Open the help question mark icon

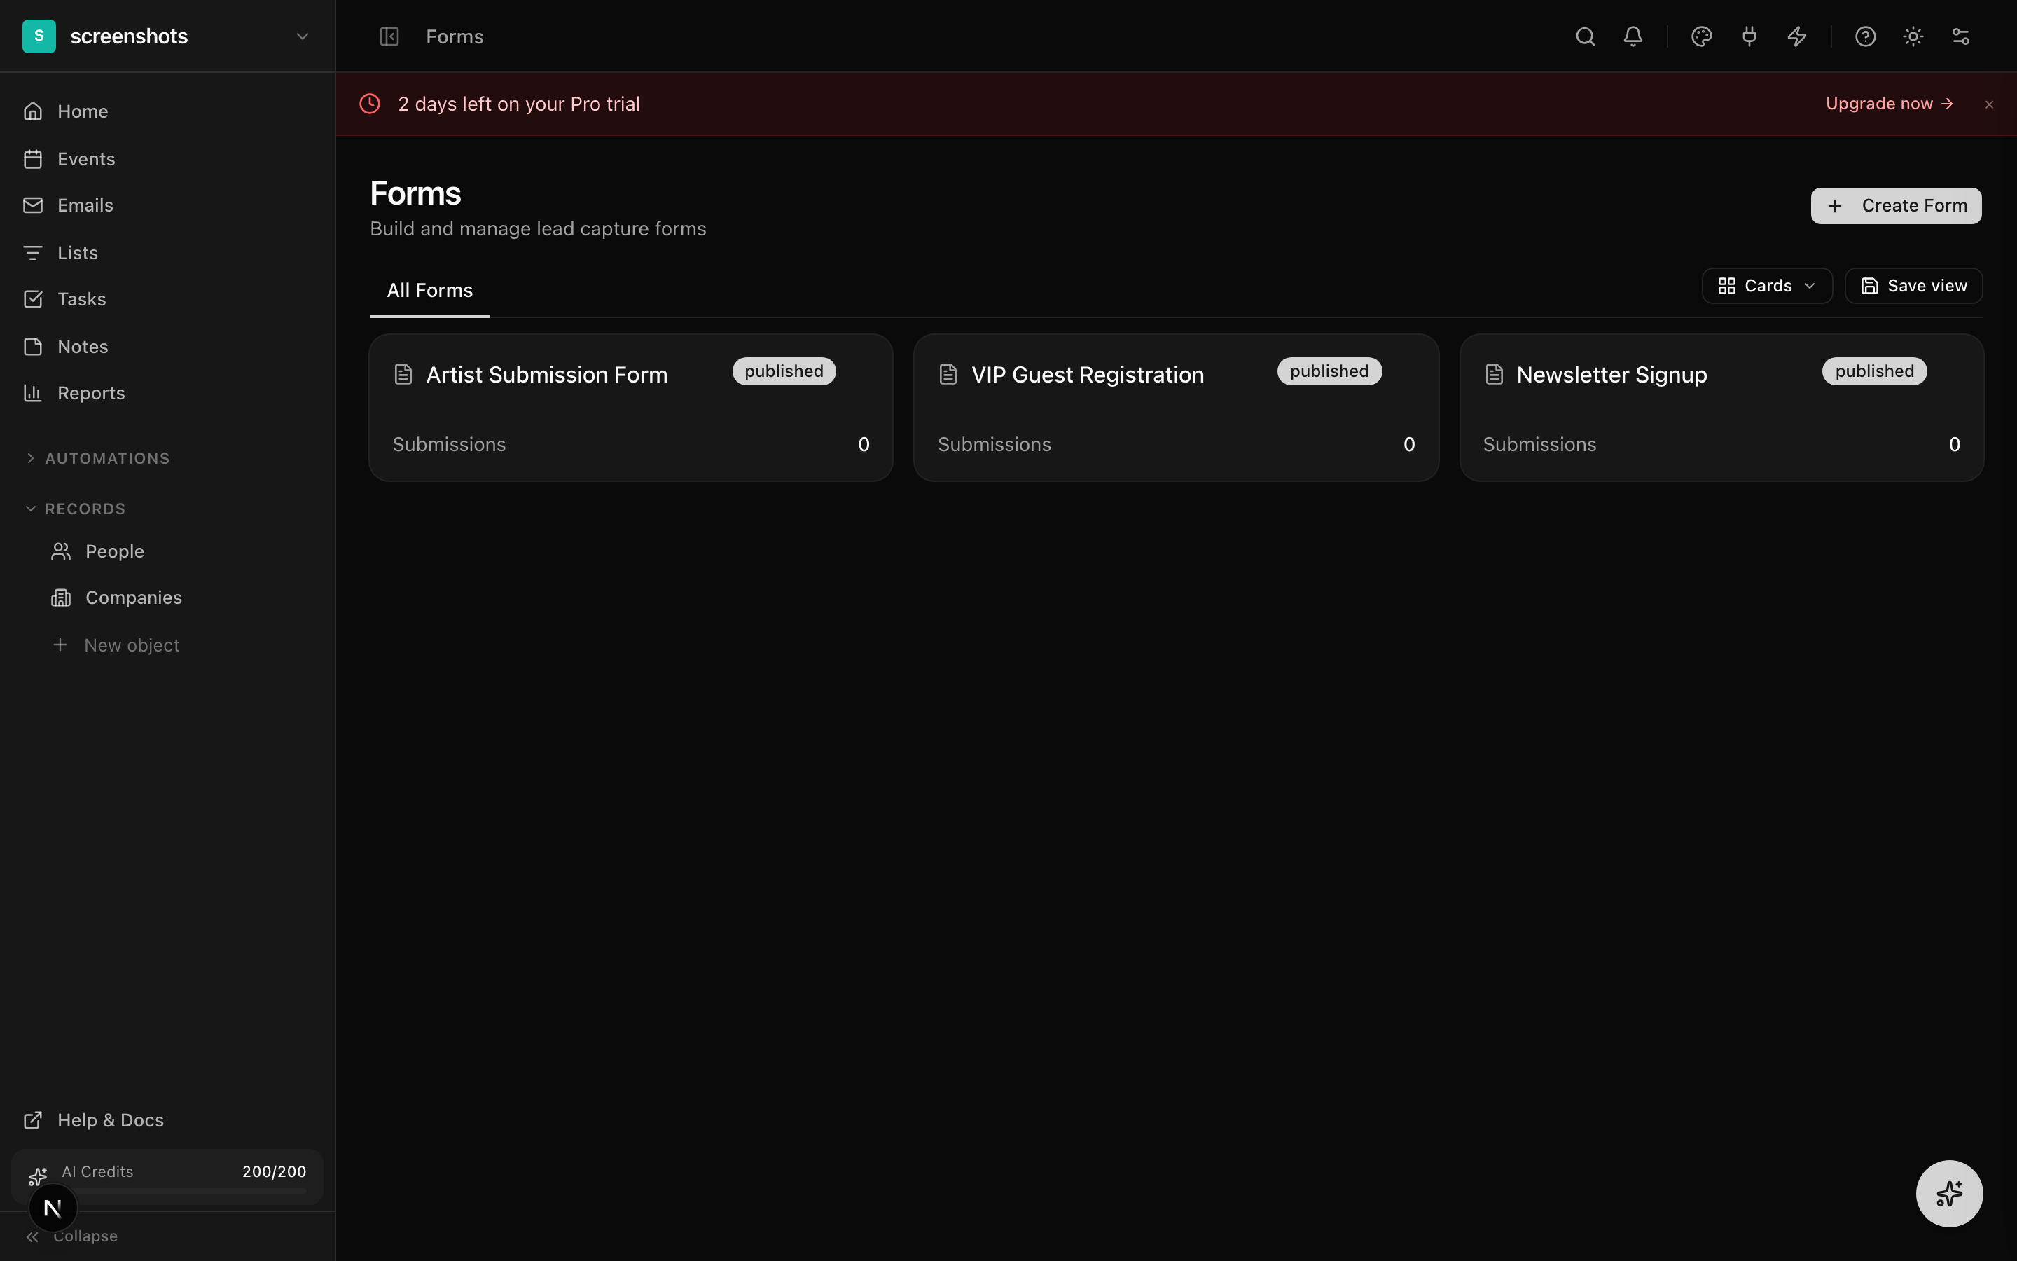click(1865, 36)
